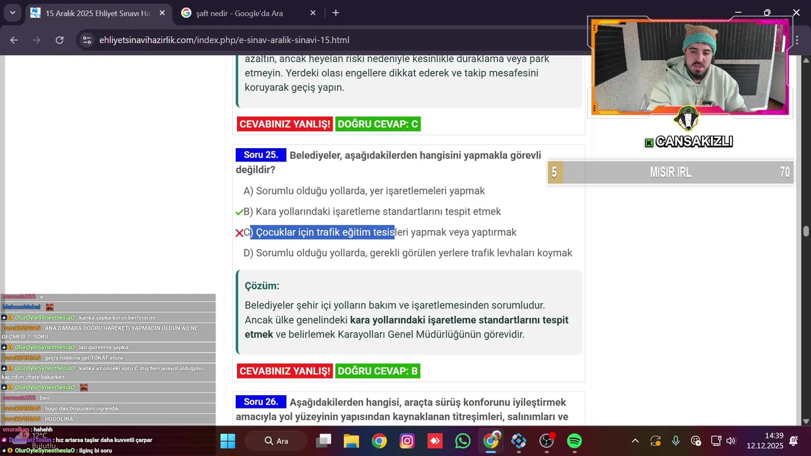Open the red AnyDesk taskbar icon
811x456 pixels.
click(435, 441)
